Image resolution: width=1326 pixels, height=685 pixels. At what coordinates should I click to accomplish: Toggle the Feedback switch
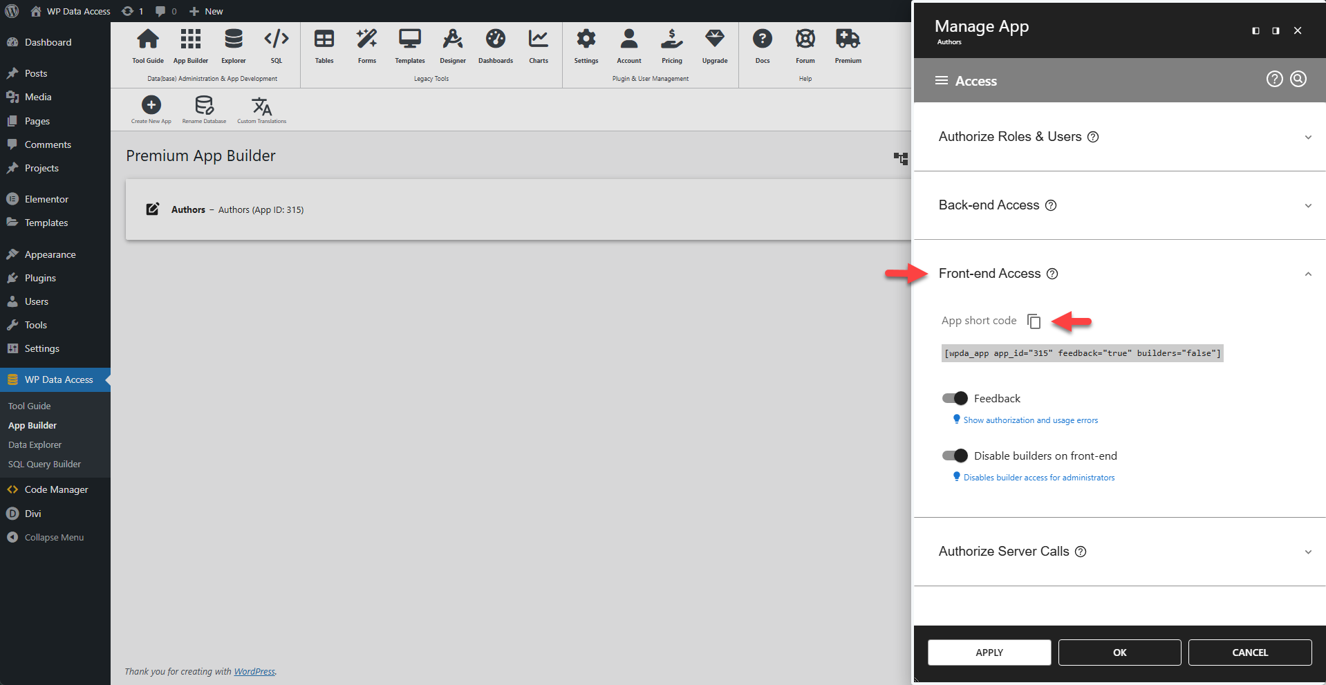955,398
